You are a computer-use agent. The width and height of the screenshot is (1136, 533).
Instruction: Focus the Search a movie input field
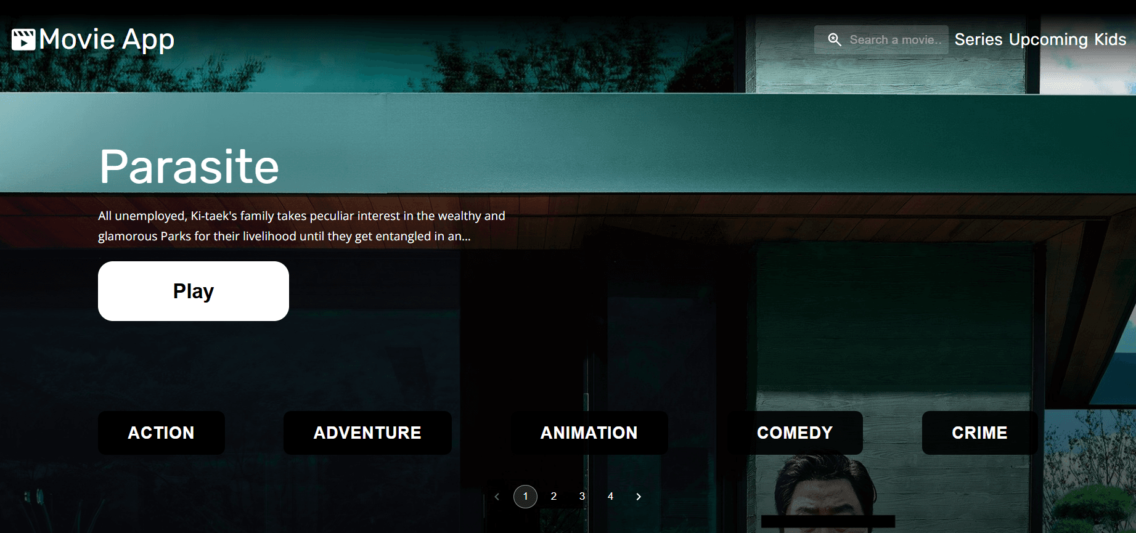click(x=881, y=39)
